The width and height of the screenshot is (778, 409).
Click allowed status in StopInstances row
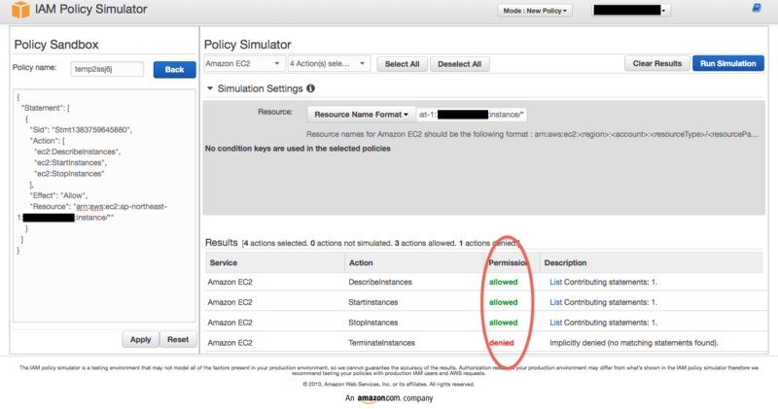pyautogui.click(x=503, y=323)
